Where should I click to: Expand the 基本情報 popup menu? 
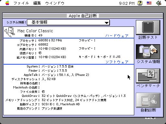click(x=68, y=22)
